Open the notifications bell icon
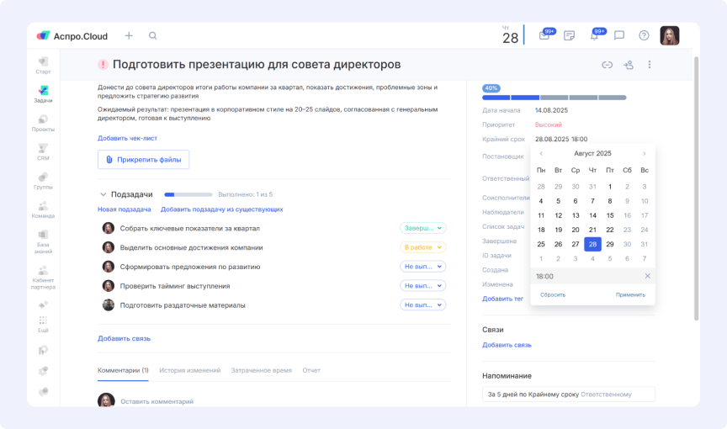Screen dimensions: 727x429 pyautogui.click(x=594, y=35)
